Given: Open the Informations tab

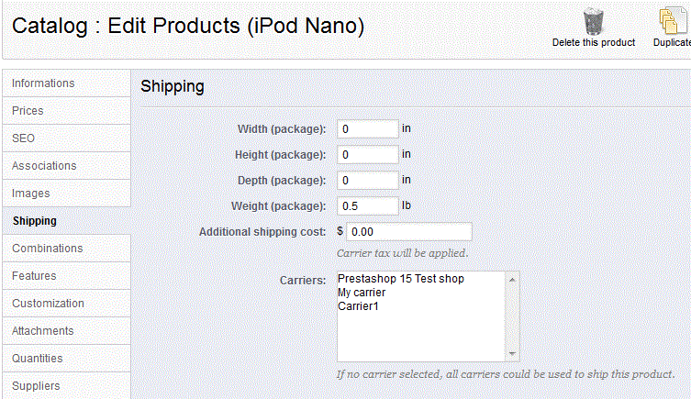Looking at the screenshot, I should click(x=43, y=83).
